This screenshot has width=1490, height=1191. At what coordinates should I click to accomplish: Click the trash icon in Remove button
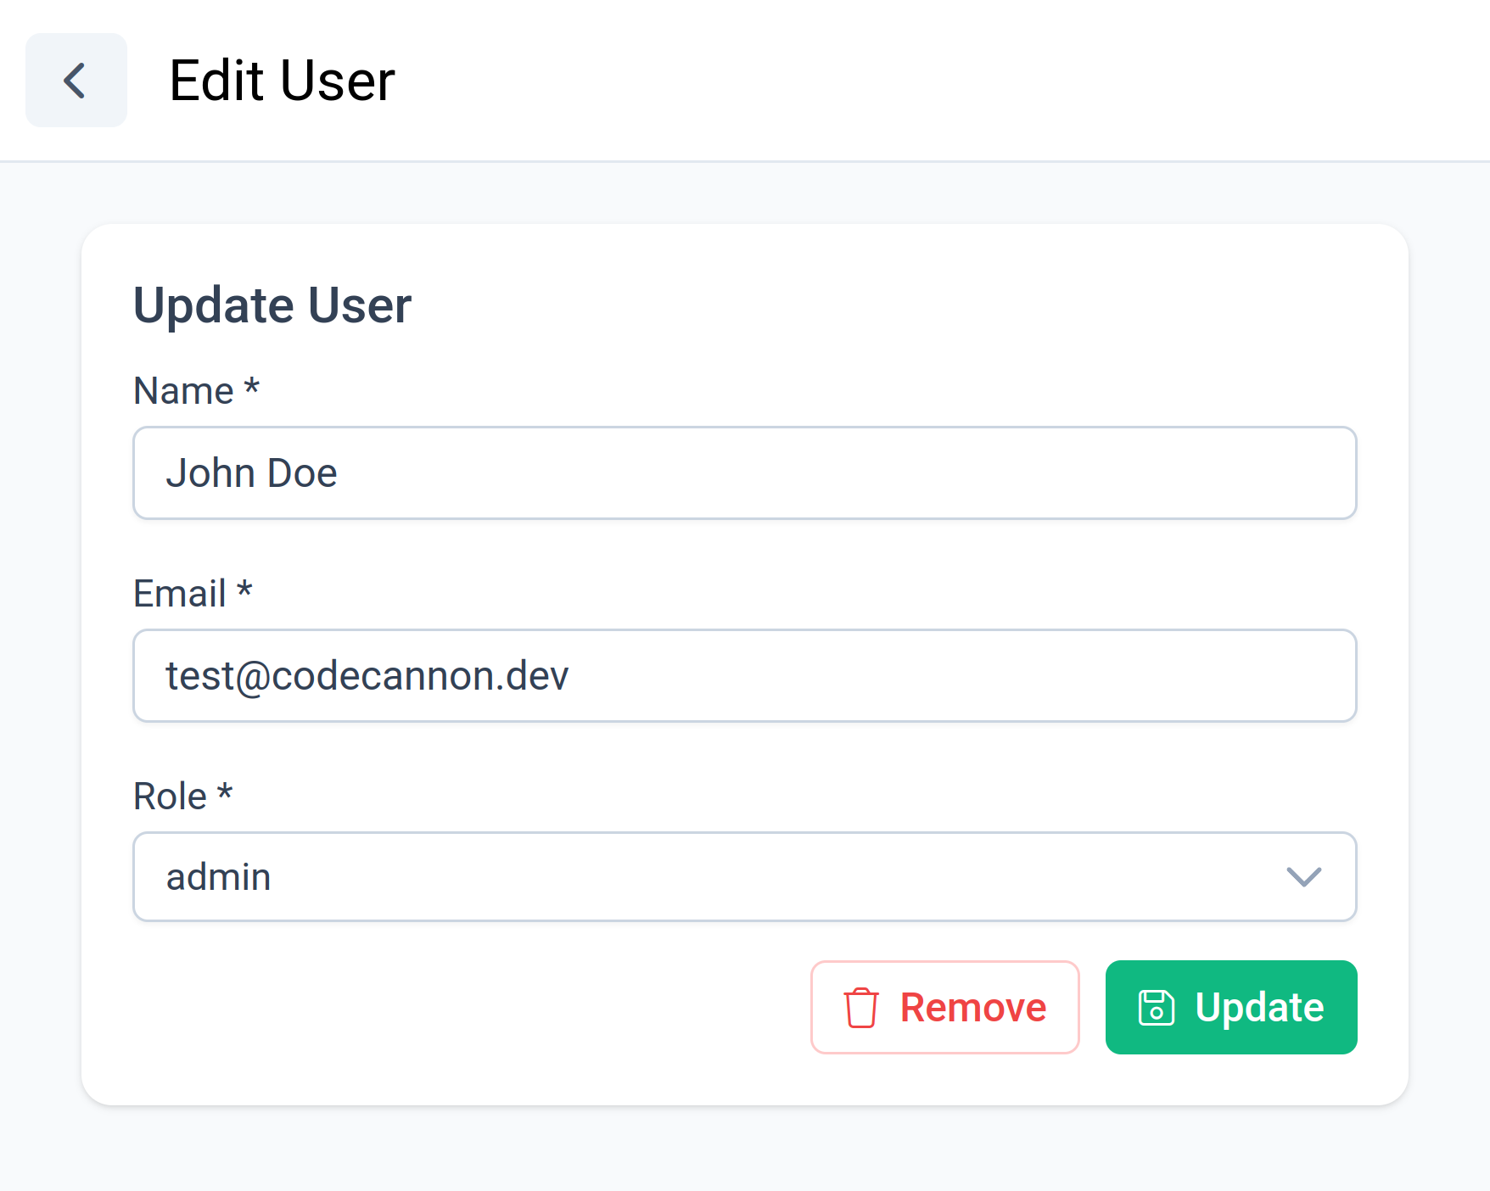click(860, 1008)
